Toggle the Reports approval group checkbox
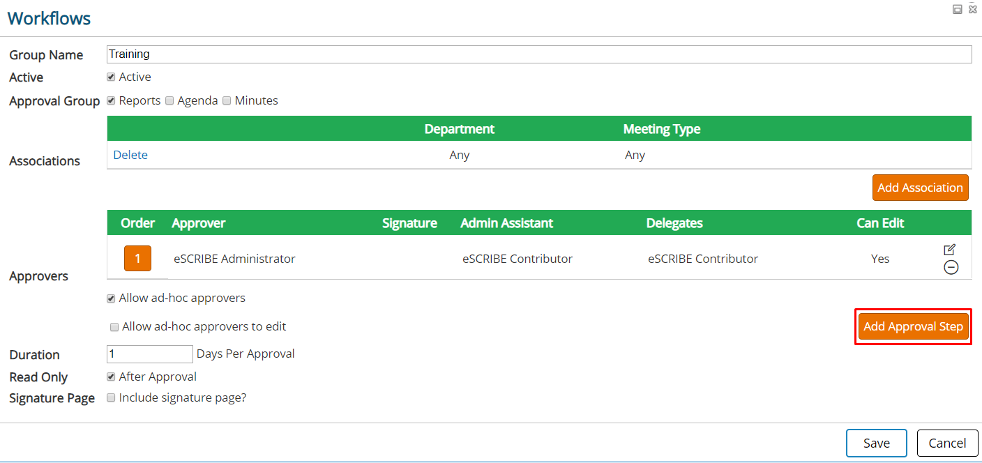Screen dimensions: 982x463 tap(111, 100)
